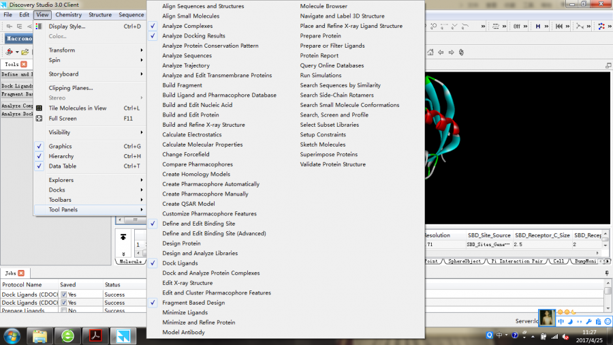The height and width of the screenshot is (345, 613).
Task: Open File Explorer from the taskbar
Action: (40, 336)
